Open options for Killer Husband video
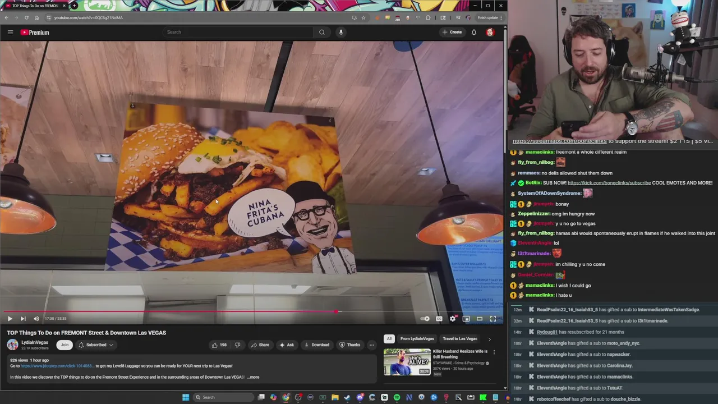Viewport: 718px width, 404px height. [494, 352]
